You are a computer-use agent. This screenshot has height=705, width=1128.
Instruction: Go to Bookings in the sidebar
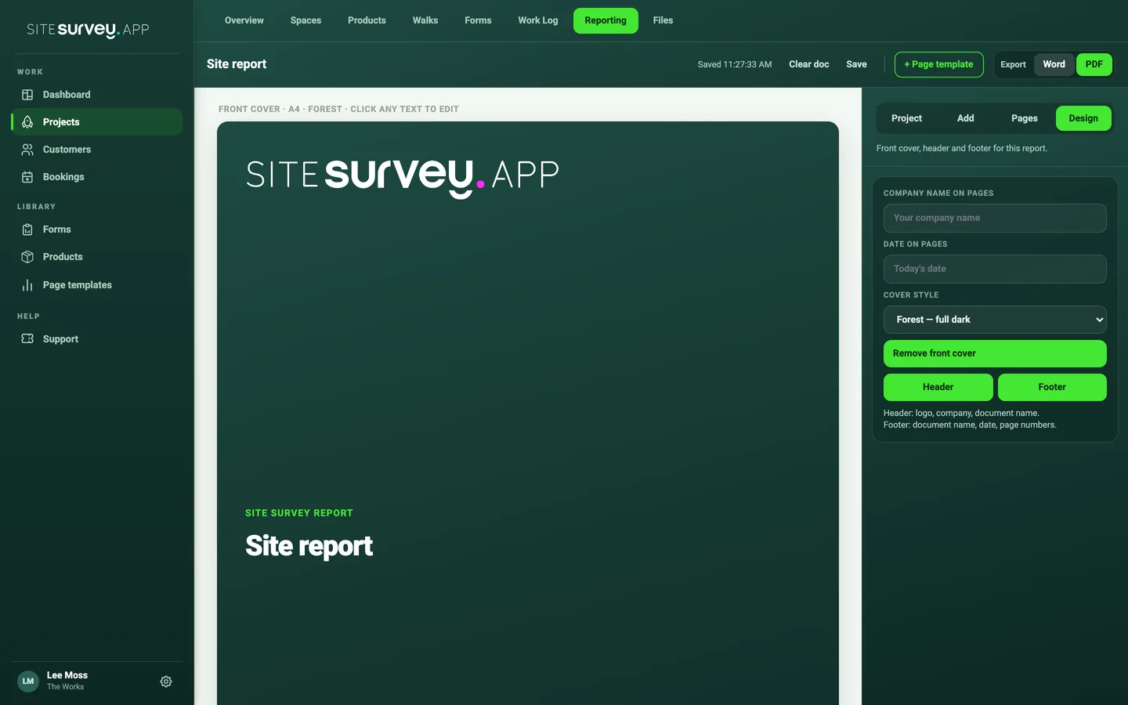97,177
